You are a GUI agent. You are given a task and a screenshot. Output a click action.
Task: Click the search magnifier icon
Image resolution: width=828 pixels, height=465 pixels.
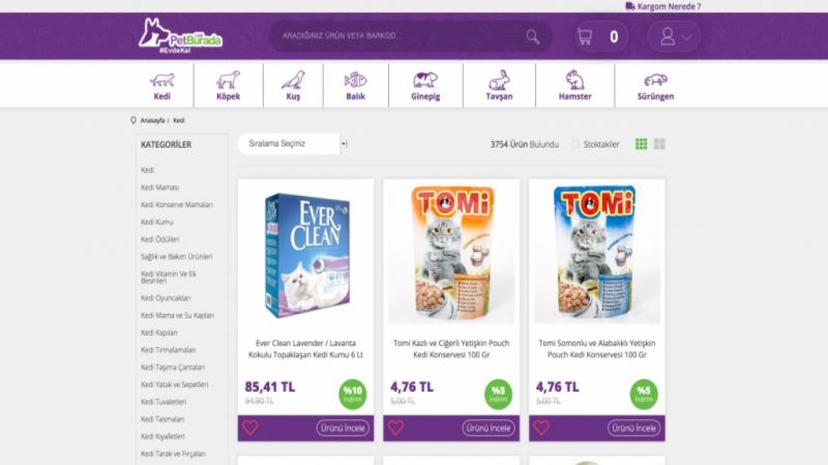[532, 37]
